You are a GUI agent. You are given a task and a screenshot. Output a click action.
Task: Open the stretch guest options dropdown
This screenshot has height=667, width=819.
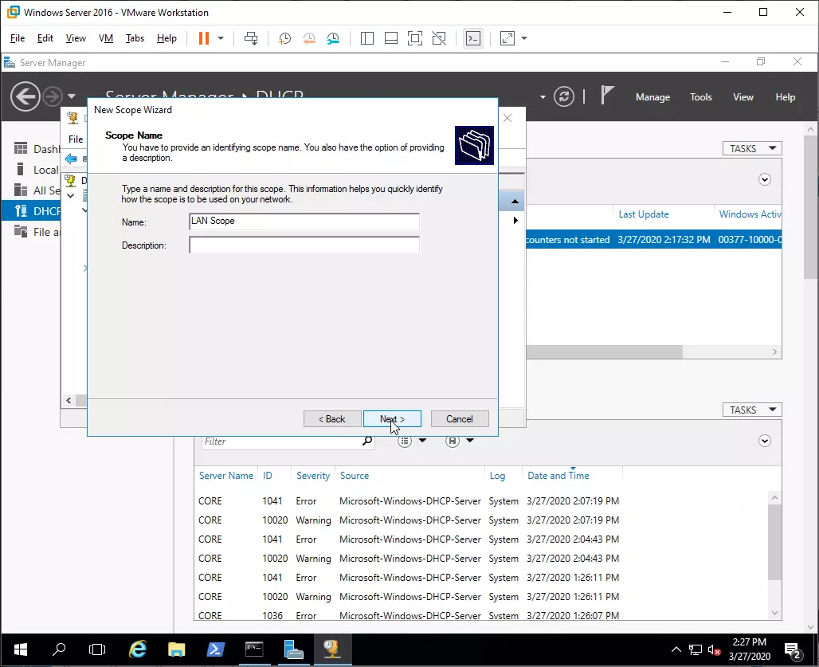524,38
